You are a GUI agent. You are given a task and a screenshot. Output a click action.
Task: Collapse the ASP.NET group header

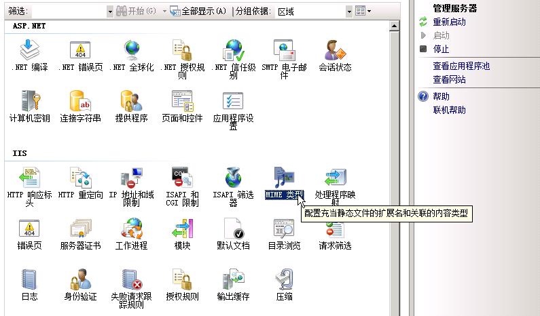pyautogui.click(x=29, y=26)
